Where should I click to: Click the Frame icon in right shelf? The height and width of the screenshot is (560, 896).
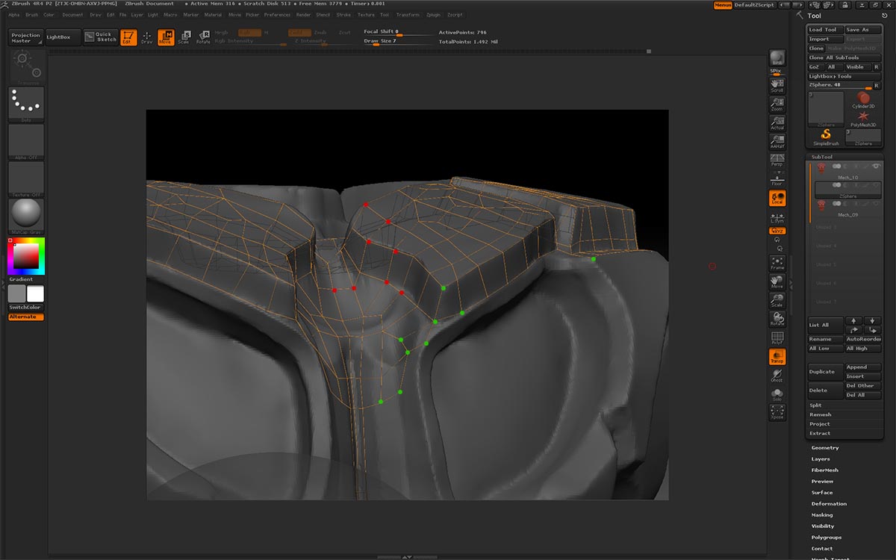click(x=777, y=263)
